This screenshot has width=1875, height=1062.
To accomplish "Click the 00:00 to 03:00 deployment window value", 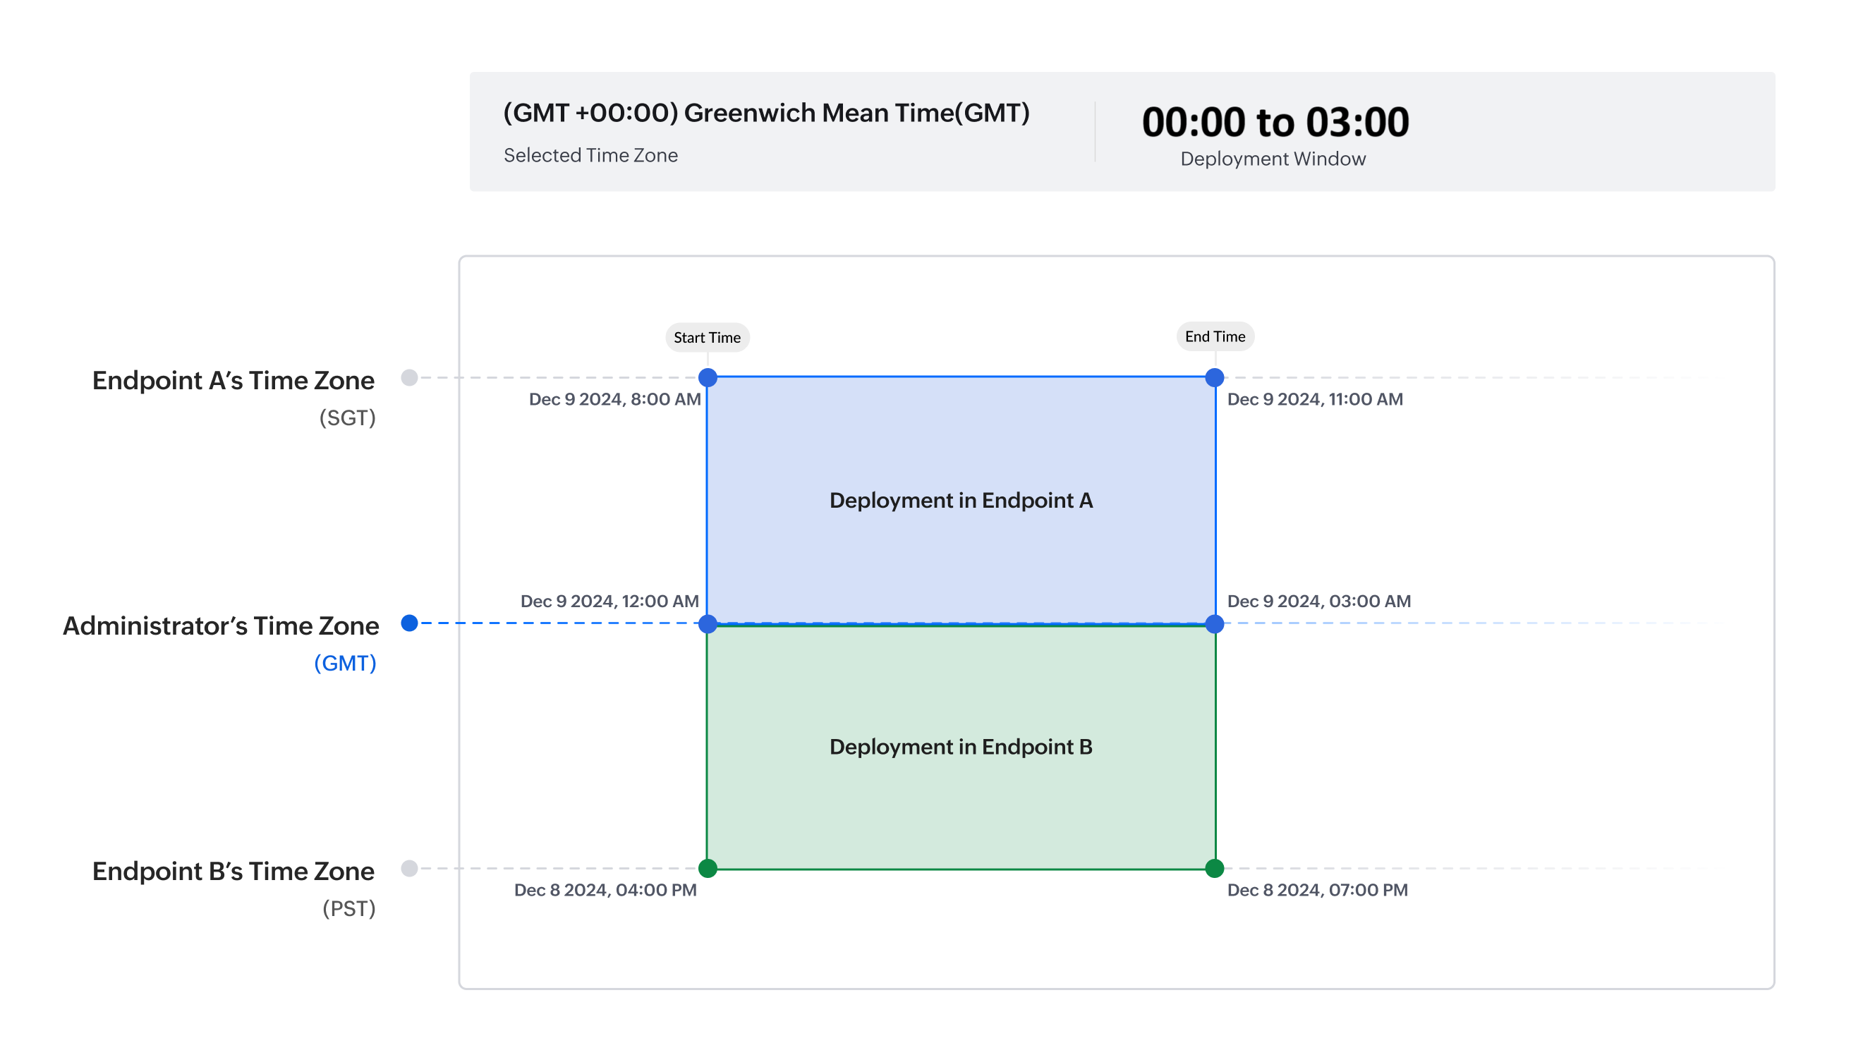I will click(x=1275, y=122).
